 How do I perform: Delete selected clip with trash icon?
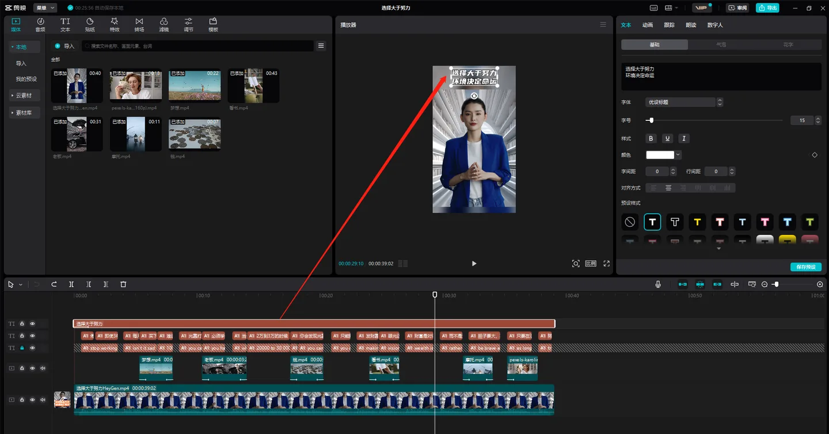[123, 284]
